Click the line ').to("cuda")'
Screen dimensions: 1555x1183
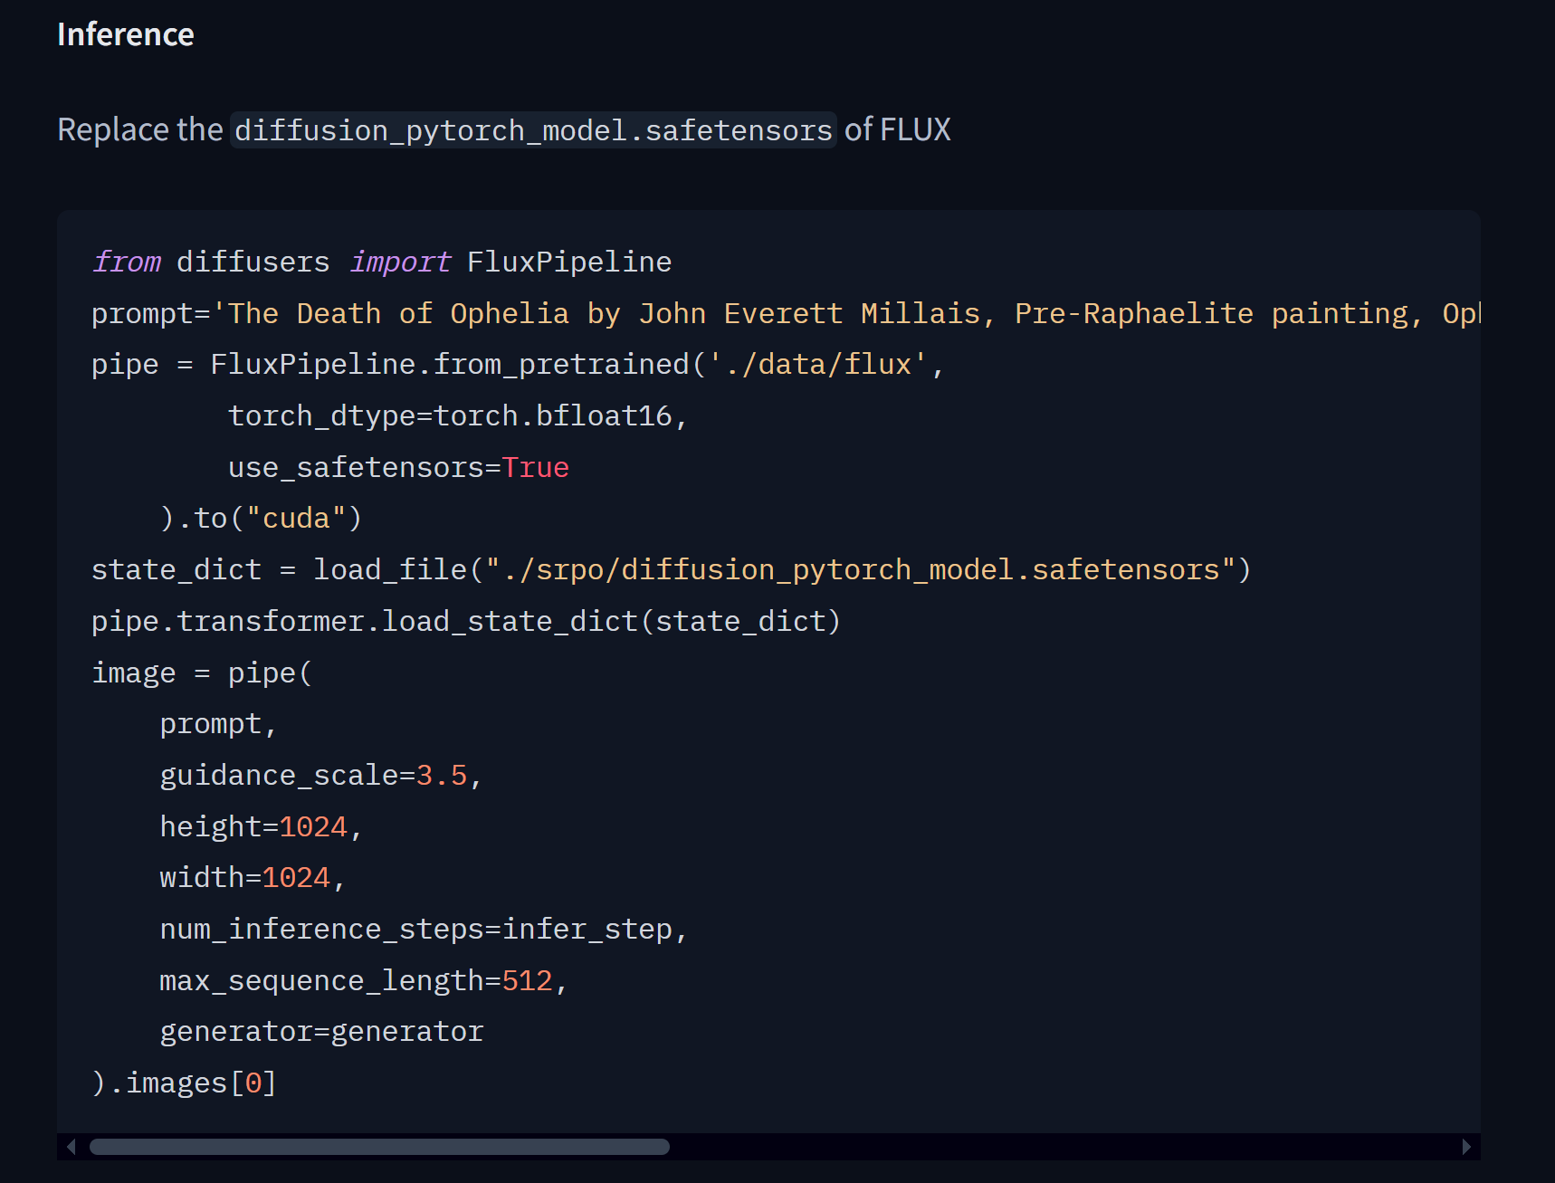262,518
